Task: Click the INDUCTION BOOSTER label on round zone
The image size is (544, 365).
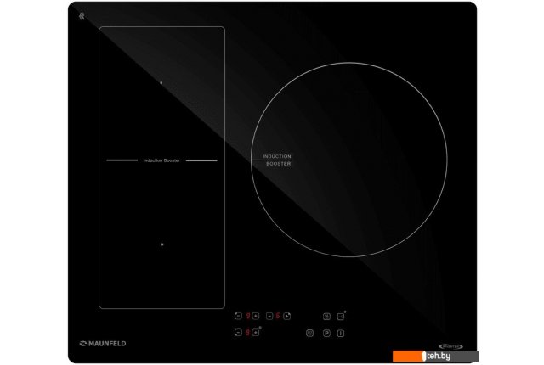Action: pos(277,160)
